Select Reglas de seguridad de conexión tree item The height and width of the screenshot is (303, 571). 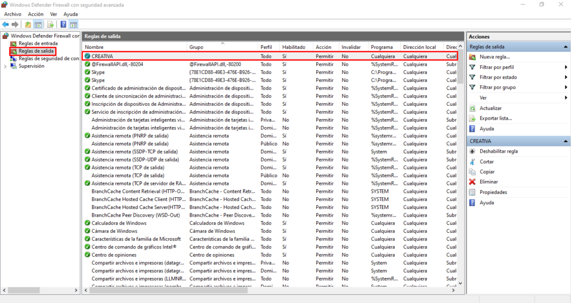49,58
